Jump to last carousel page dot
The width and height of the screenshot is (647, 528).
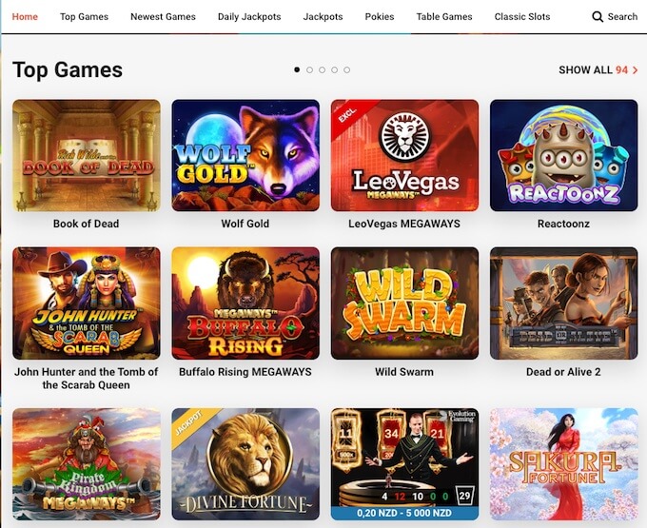(x=346, y=69)
